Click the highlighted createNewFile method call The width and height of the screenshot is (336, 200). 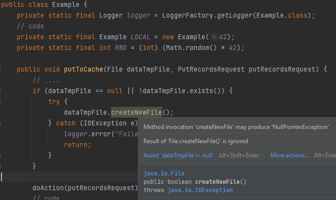tap(137, 112)
